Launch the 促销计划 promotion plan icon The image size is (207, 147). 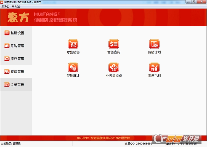click(x=154, y=44)
